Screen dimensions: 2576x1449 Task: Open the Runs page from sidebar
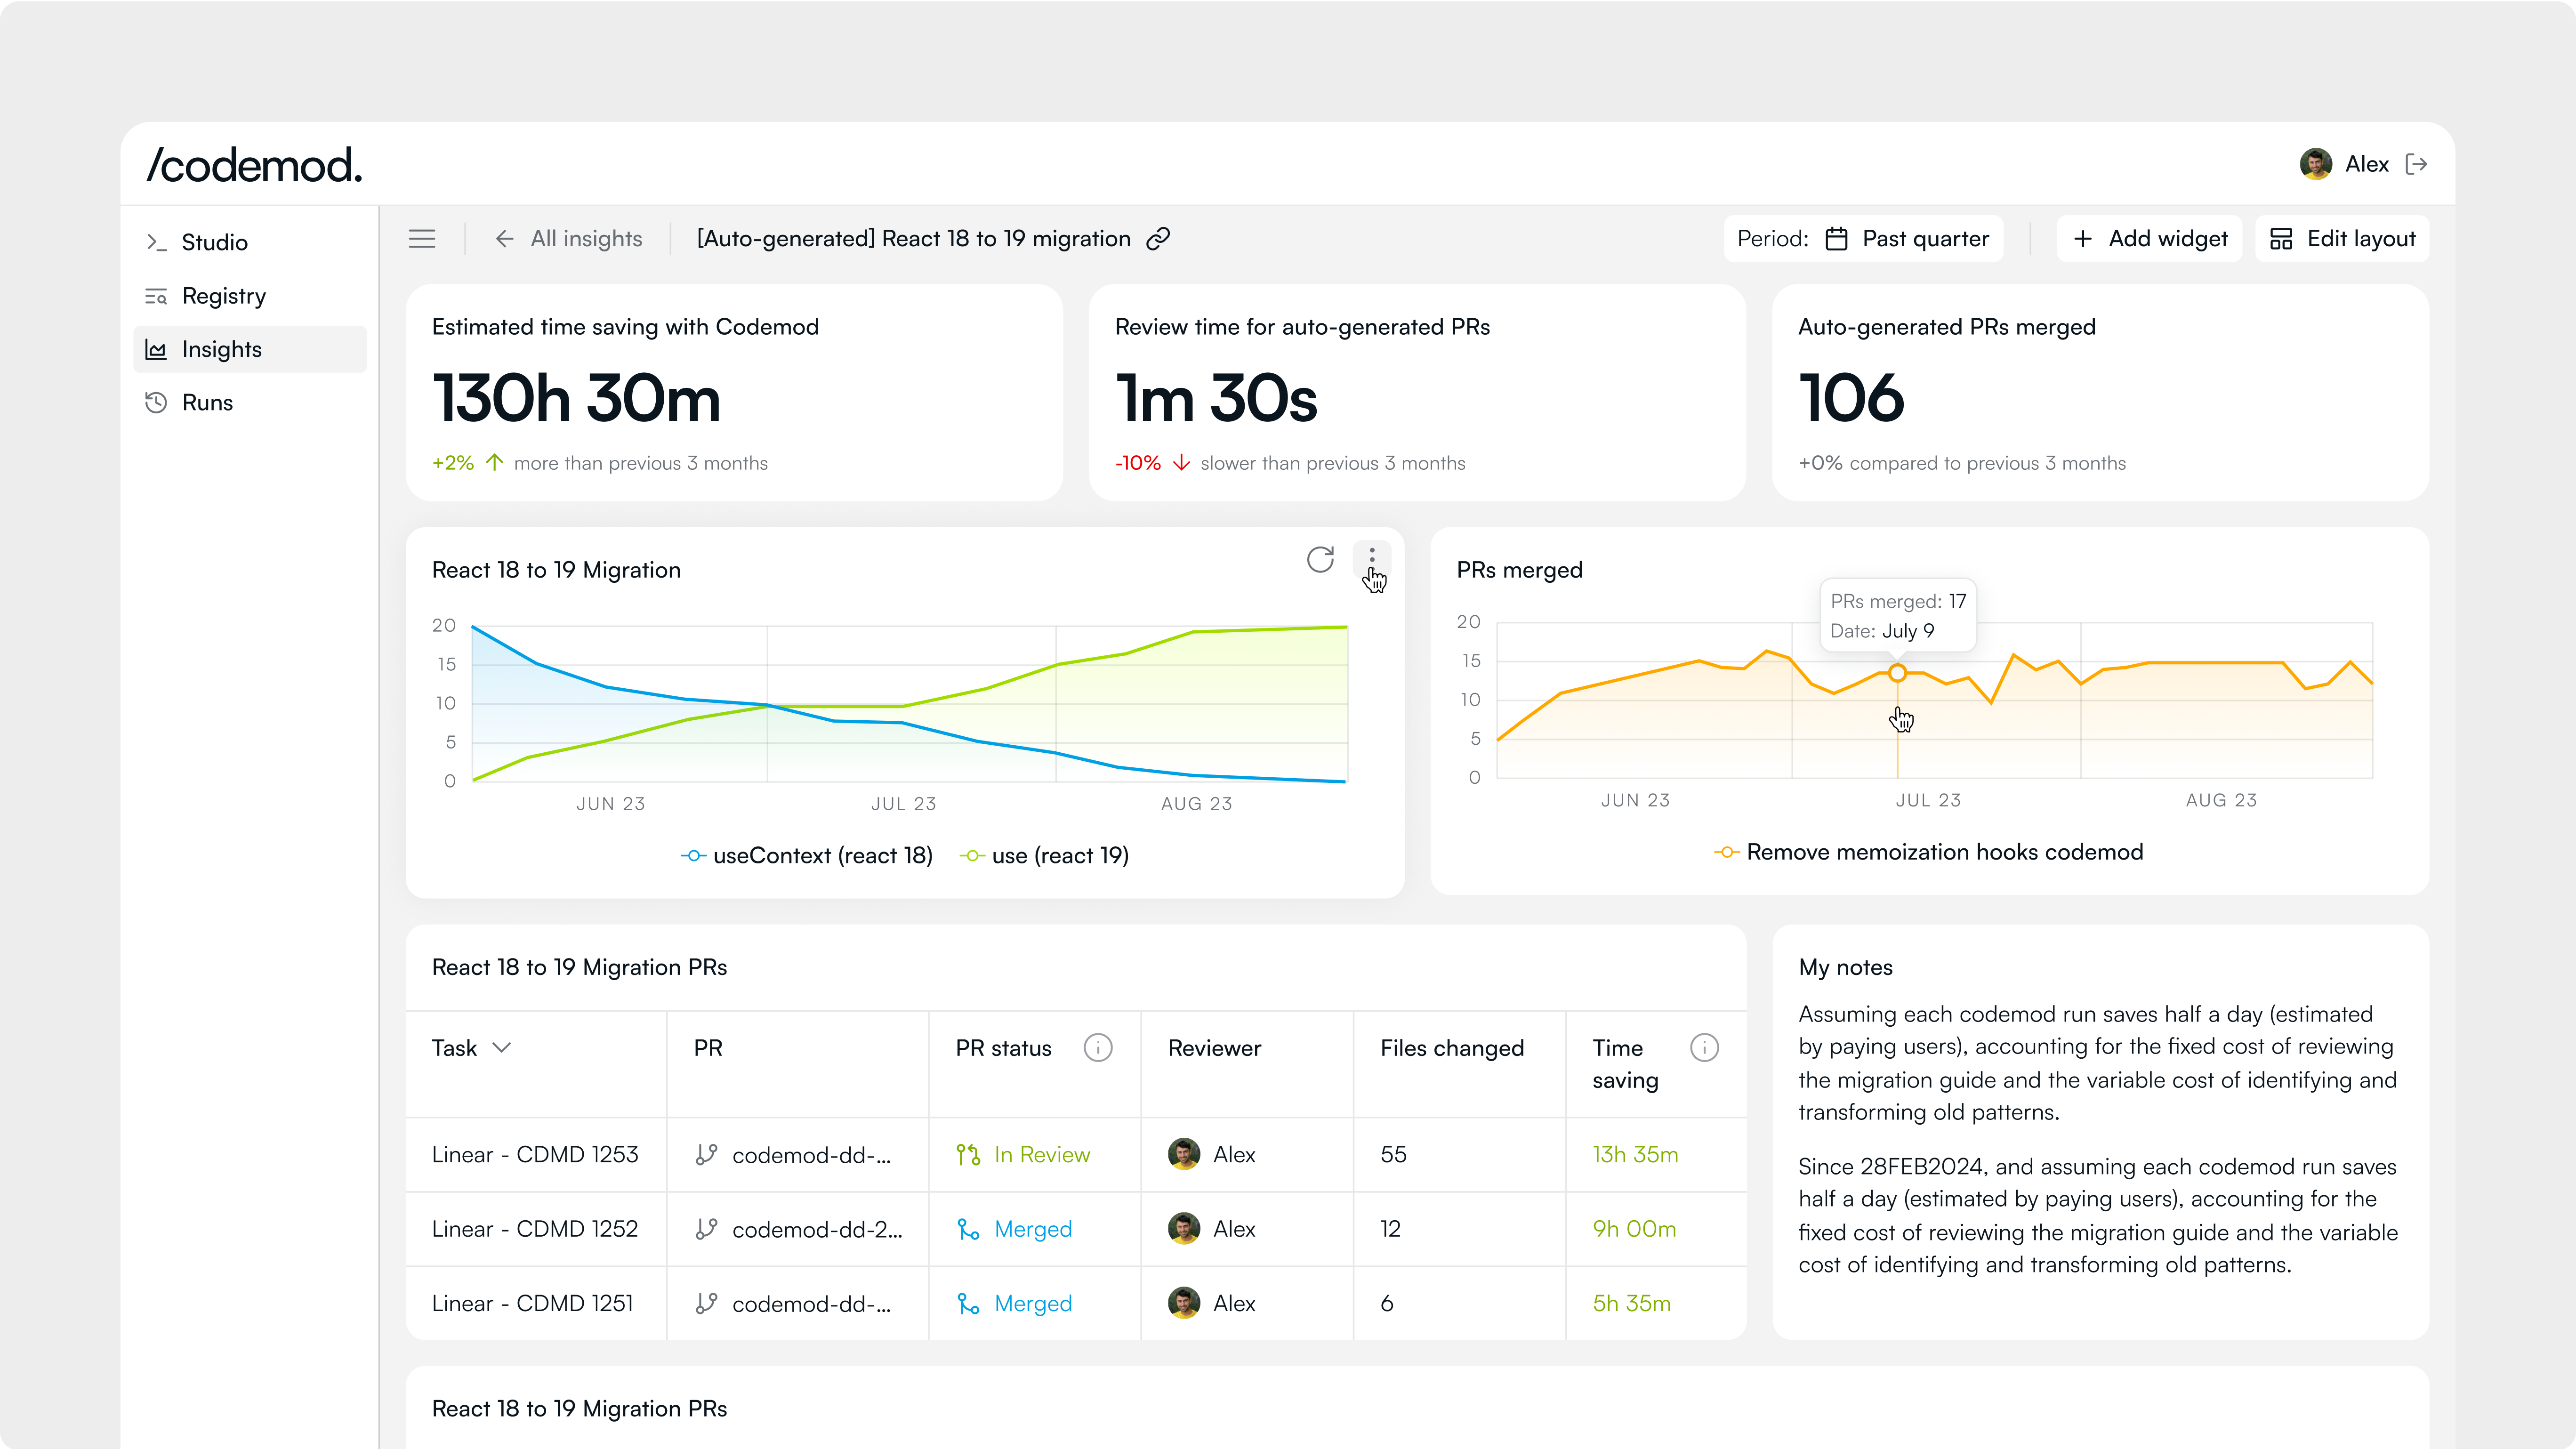click(x=207, y=403)
